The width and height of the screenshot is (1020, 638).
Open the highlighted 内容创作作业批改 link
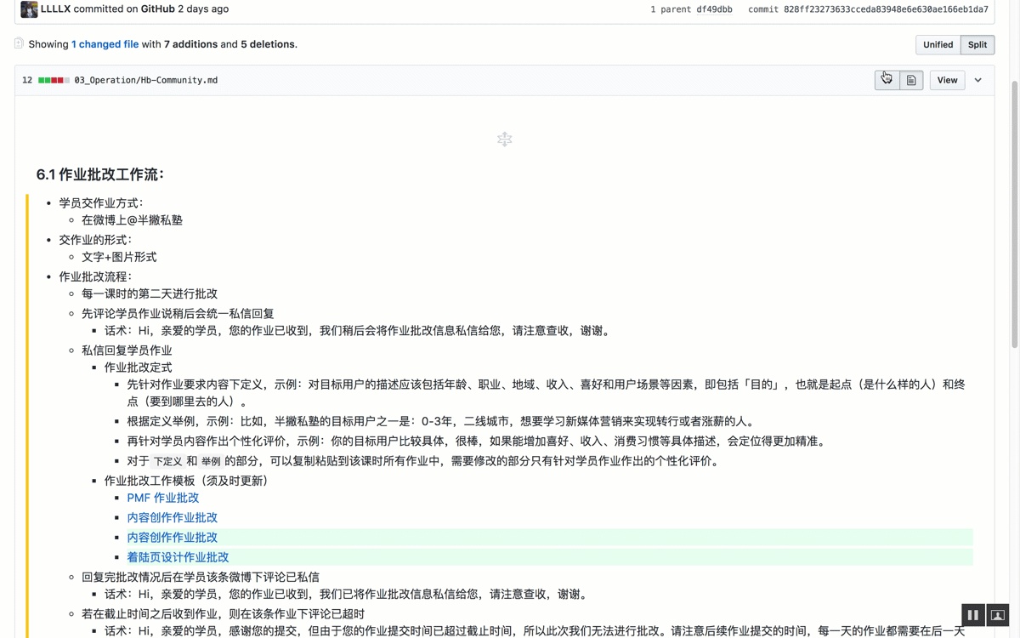(173, 538)
